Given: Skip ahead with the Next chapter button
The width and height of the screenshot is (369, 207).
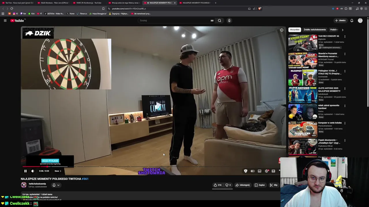Looking at the screenshot, I should 58,171.
